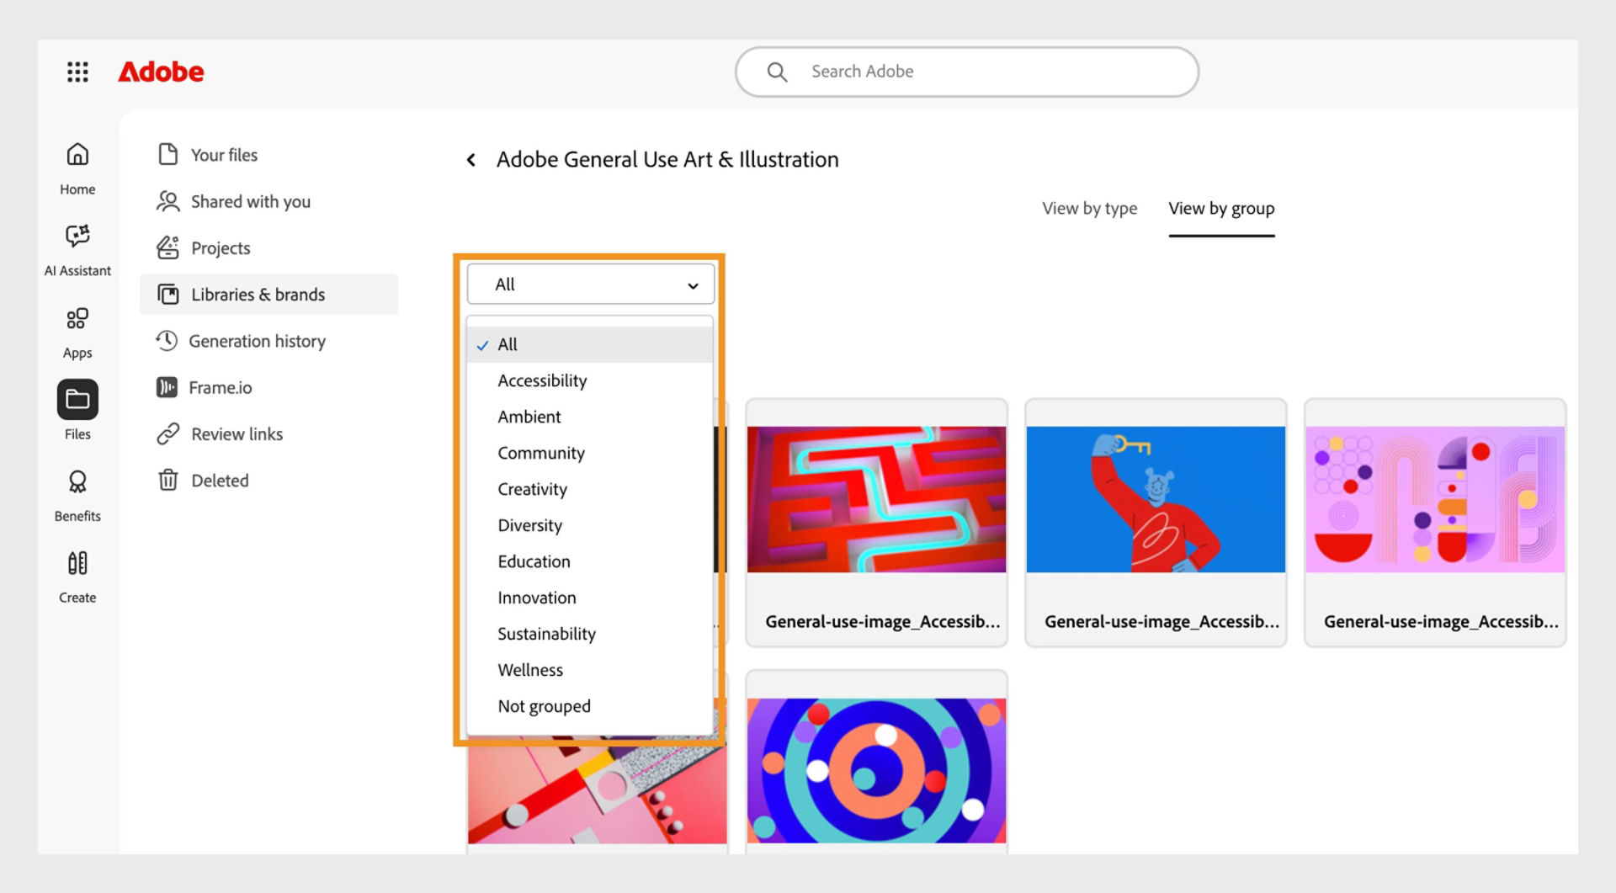The height and width of the screenshot is (893, 1616).
Task: Choose Innovation from the group list
Action: [x=590, y=598]
